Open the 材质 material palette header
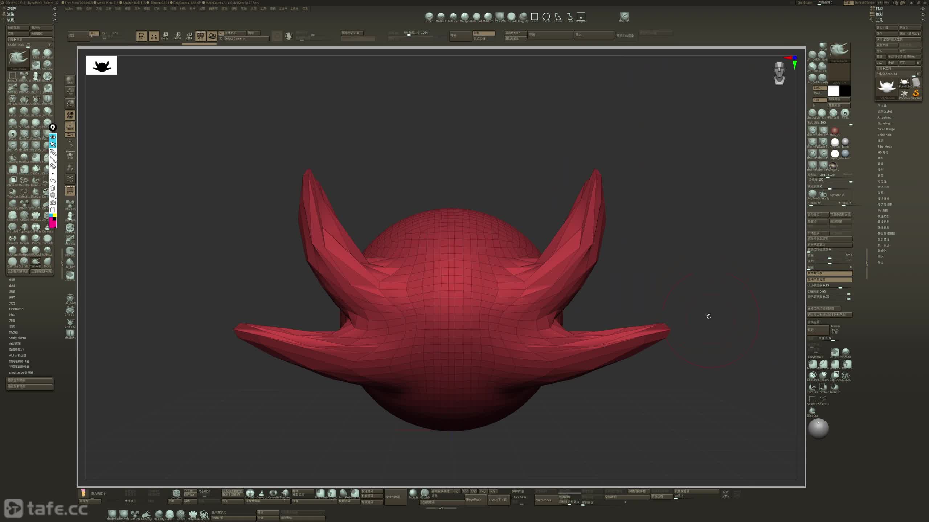The height and width of the screenshot is (522, 929). (x=879, y=8)
